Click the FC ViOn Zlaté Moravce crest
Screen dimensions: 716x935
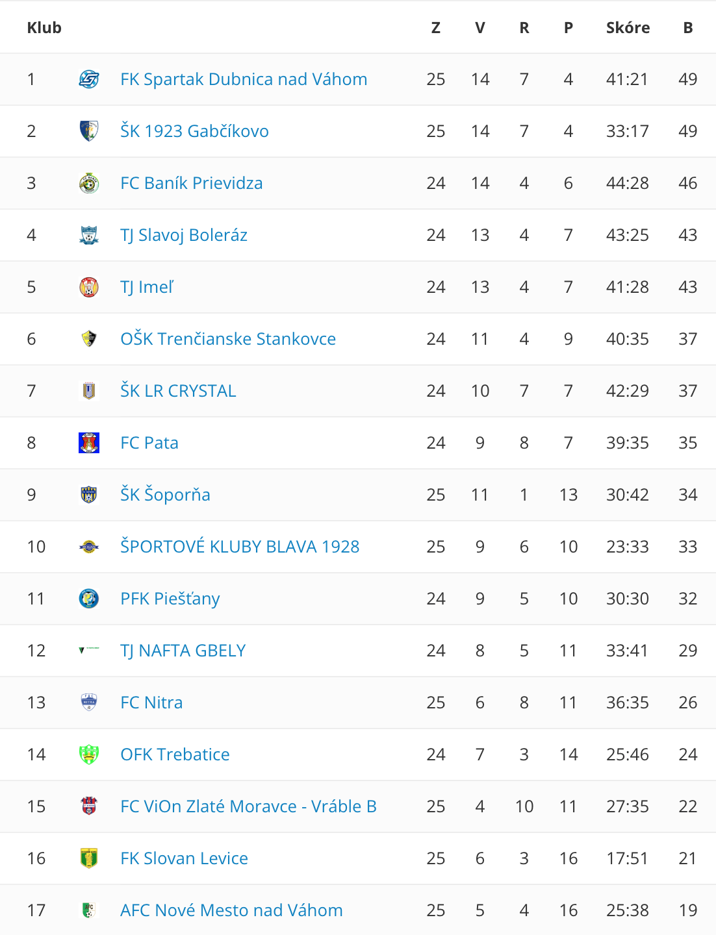[x=89, y=806]
